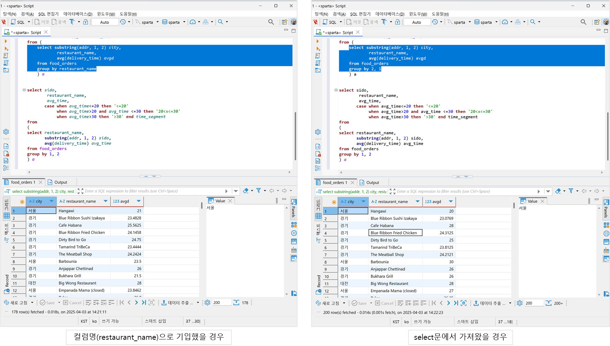Viewport: 610px width, 346px height.
Task: Click disconnect plug icon in left window toolbar
Action: coord(4,22)
